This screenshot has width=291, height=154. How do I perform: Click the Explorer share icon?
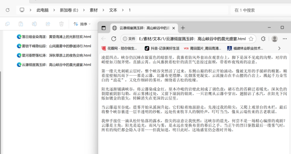coord(48,24)
